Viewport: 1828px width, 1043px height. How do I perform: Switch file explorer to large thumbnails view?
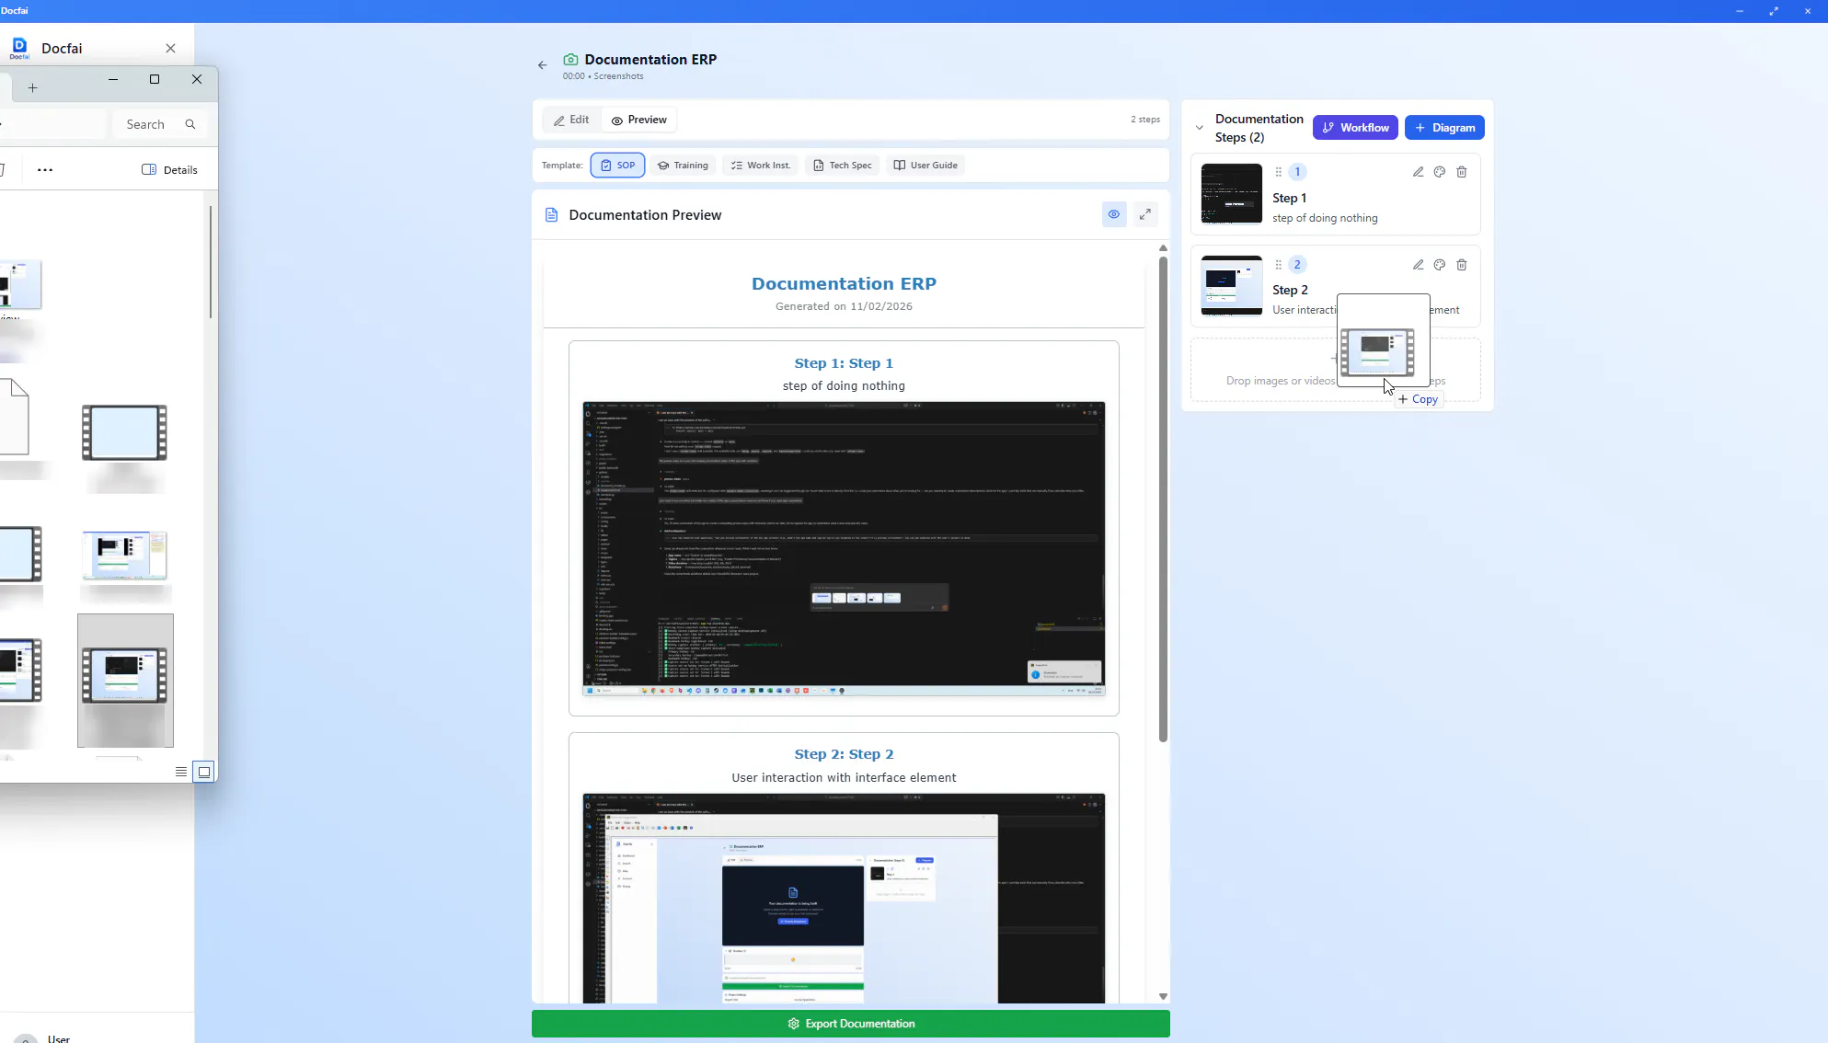point(204,772)
